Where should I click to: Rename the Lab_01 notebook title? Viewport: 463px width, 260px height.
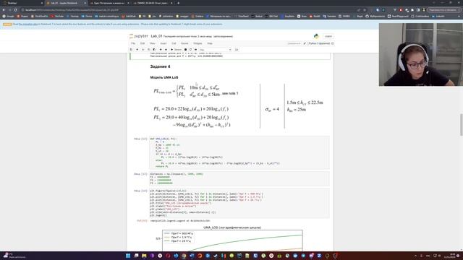pos(156,36)
